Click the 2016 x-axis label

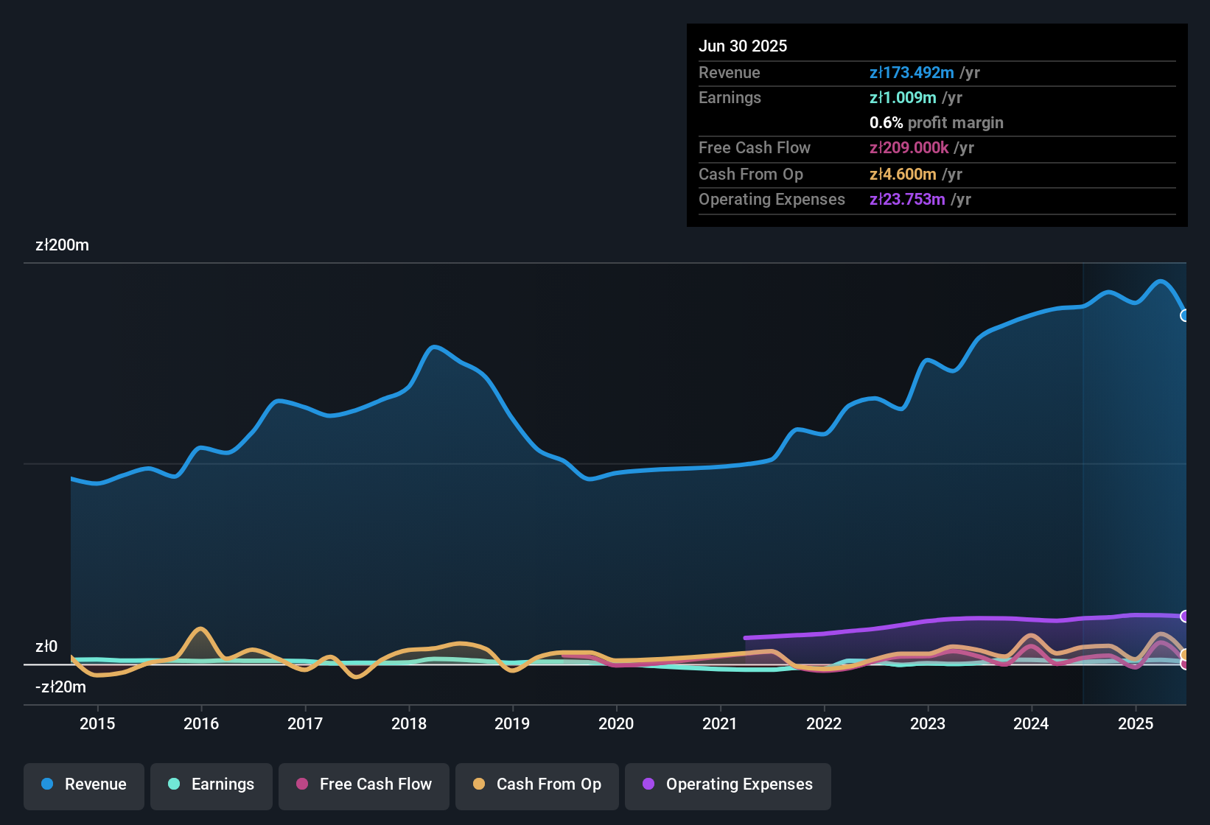click(x=201, y=723)
